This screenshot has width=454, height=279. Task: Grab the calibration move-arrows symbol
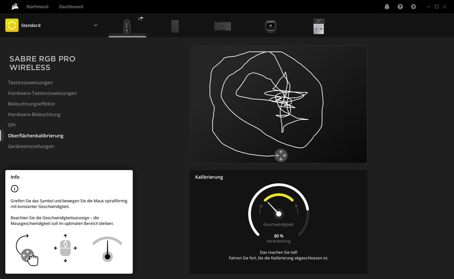(281, 155)
